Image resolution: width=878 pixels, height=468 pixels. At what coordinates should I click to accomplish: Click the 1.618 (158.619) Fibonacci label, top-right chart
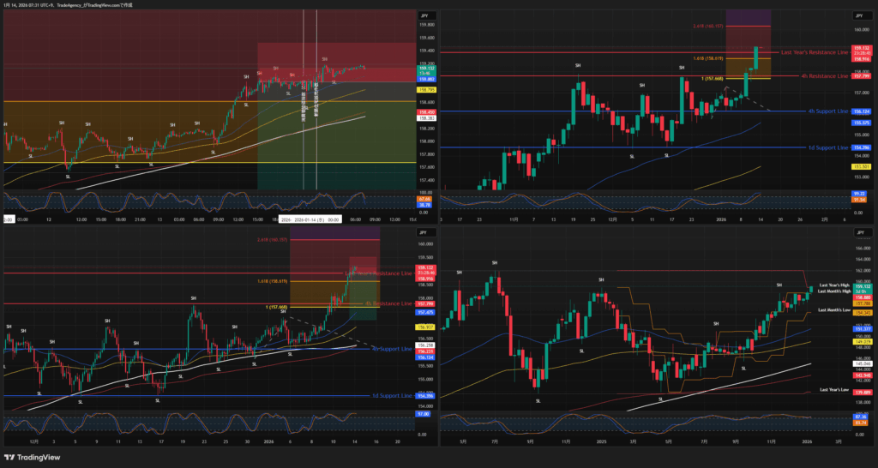[709, 57]
